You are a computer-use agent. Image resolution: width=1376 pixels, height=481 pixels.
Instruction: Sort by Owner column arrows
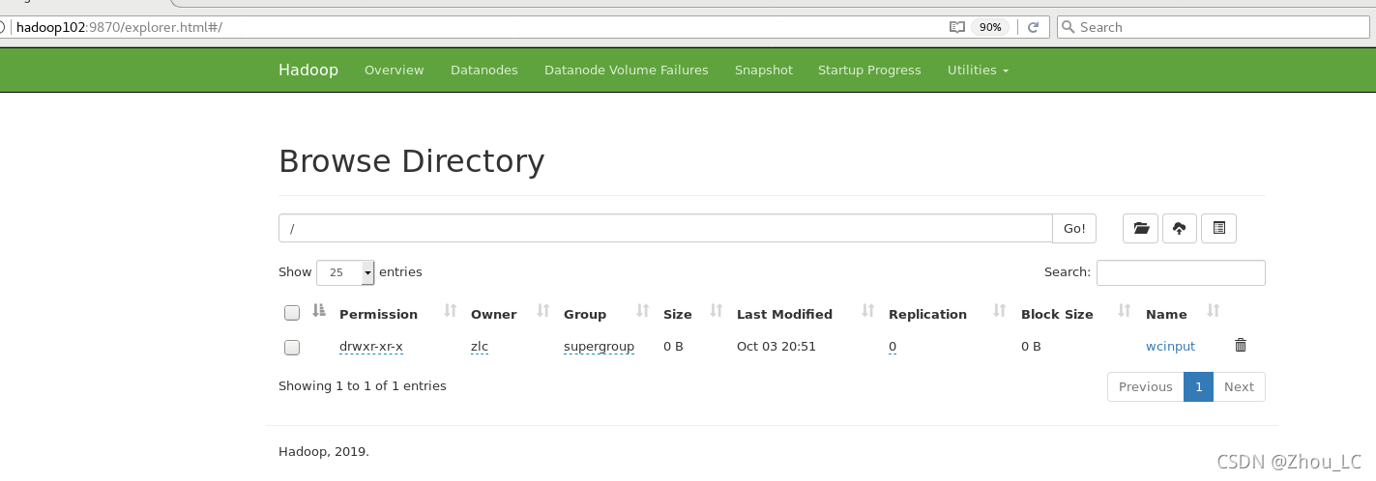[x=542, y=311]
